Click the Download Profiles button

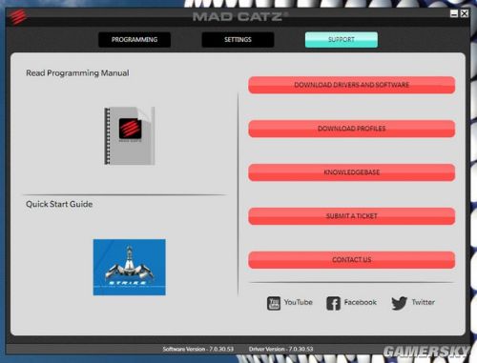pyautogui.click(x=352, y=129)
